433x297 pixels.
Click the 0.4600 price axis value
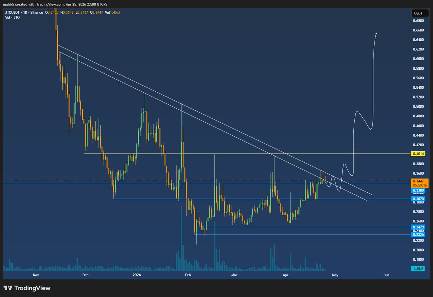tap(418, 126)
